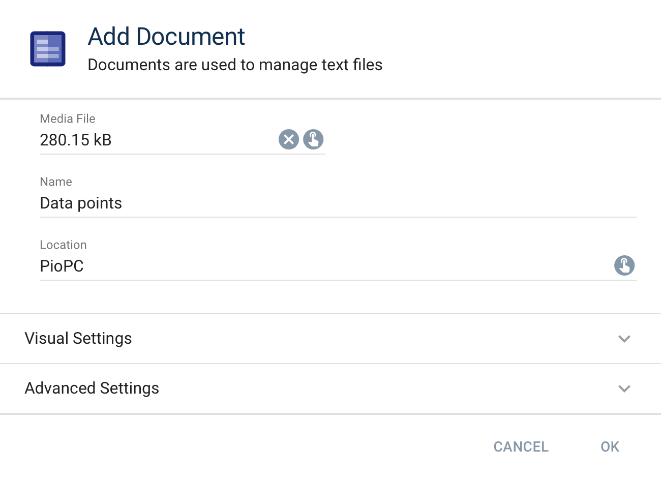
Task: Click CANCEL to dismiss the dialog
Action: [x=521, y=446]
